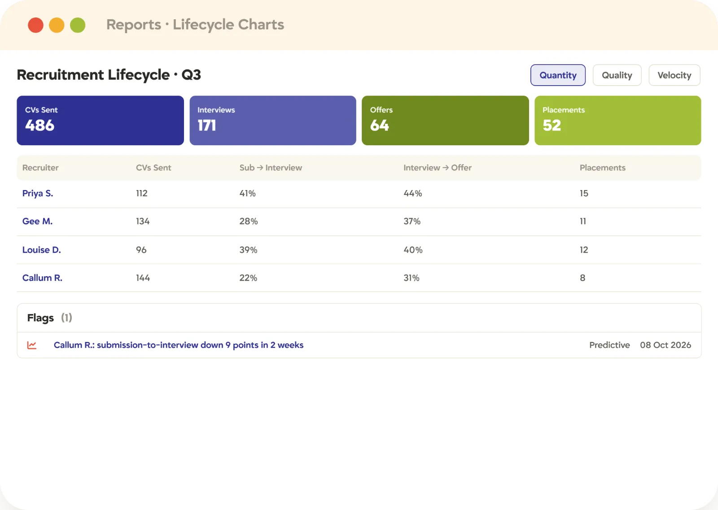Click the yellow minimize window dot
718x510 pixels.
click(x=57, y=25)
